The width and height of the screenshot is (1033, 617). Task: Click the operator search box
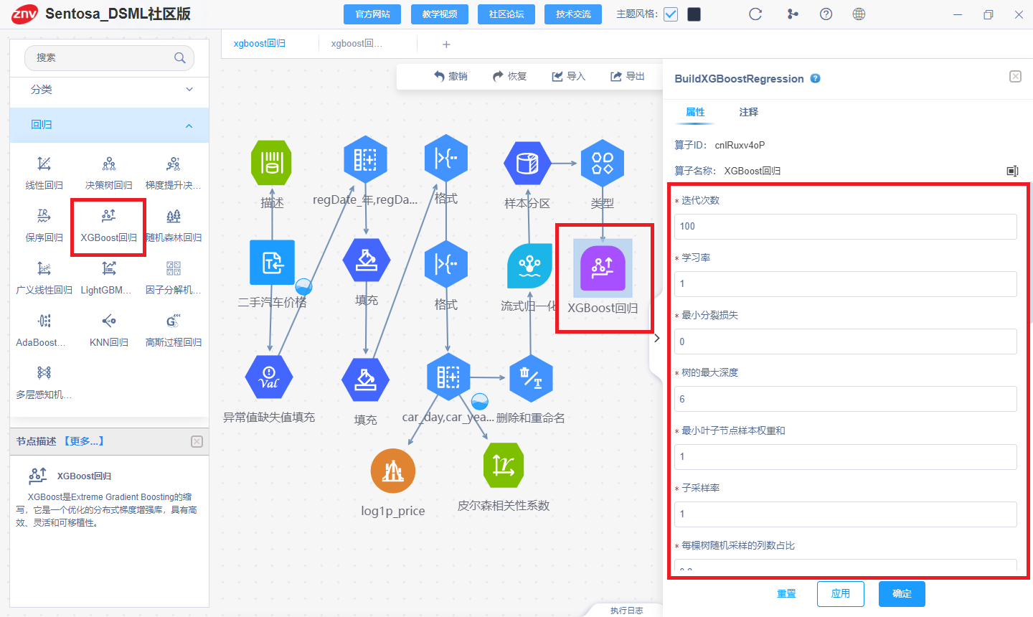click(109, 58)
